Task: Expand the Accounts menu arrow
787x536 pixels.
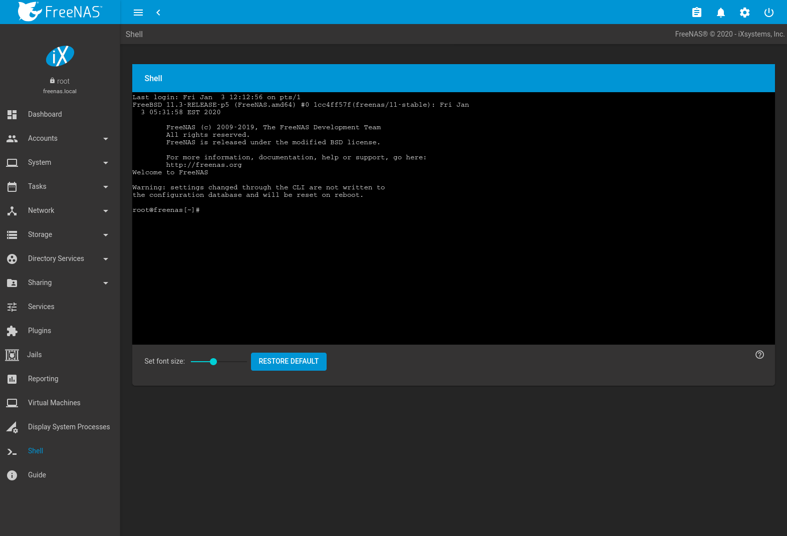Action: click(x=106, y=139)
